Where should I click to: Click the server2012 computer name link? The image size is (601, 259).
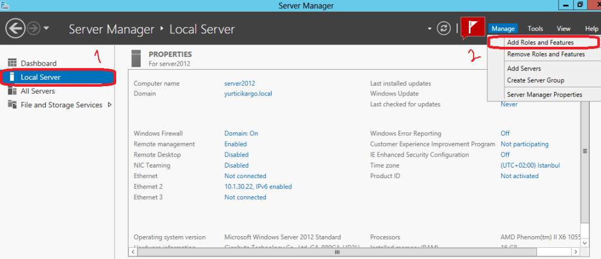click(239, 83)
